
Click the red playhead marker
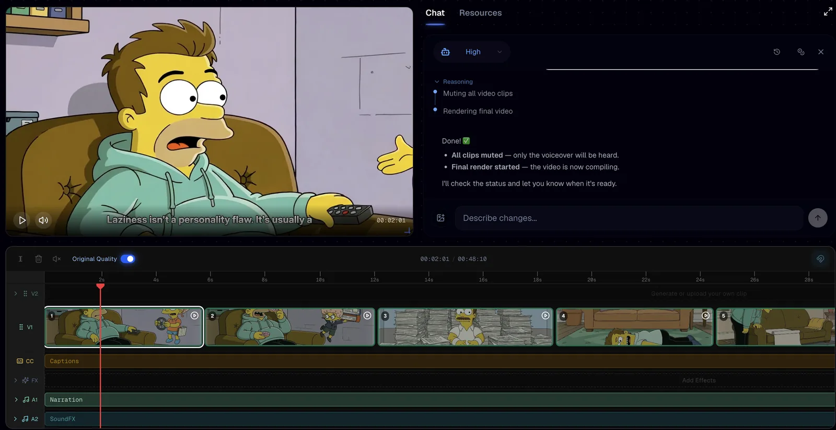pyautogui.click(x=100, y=286)
